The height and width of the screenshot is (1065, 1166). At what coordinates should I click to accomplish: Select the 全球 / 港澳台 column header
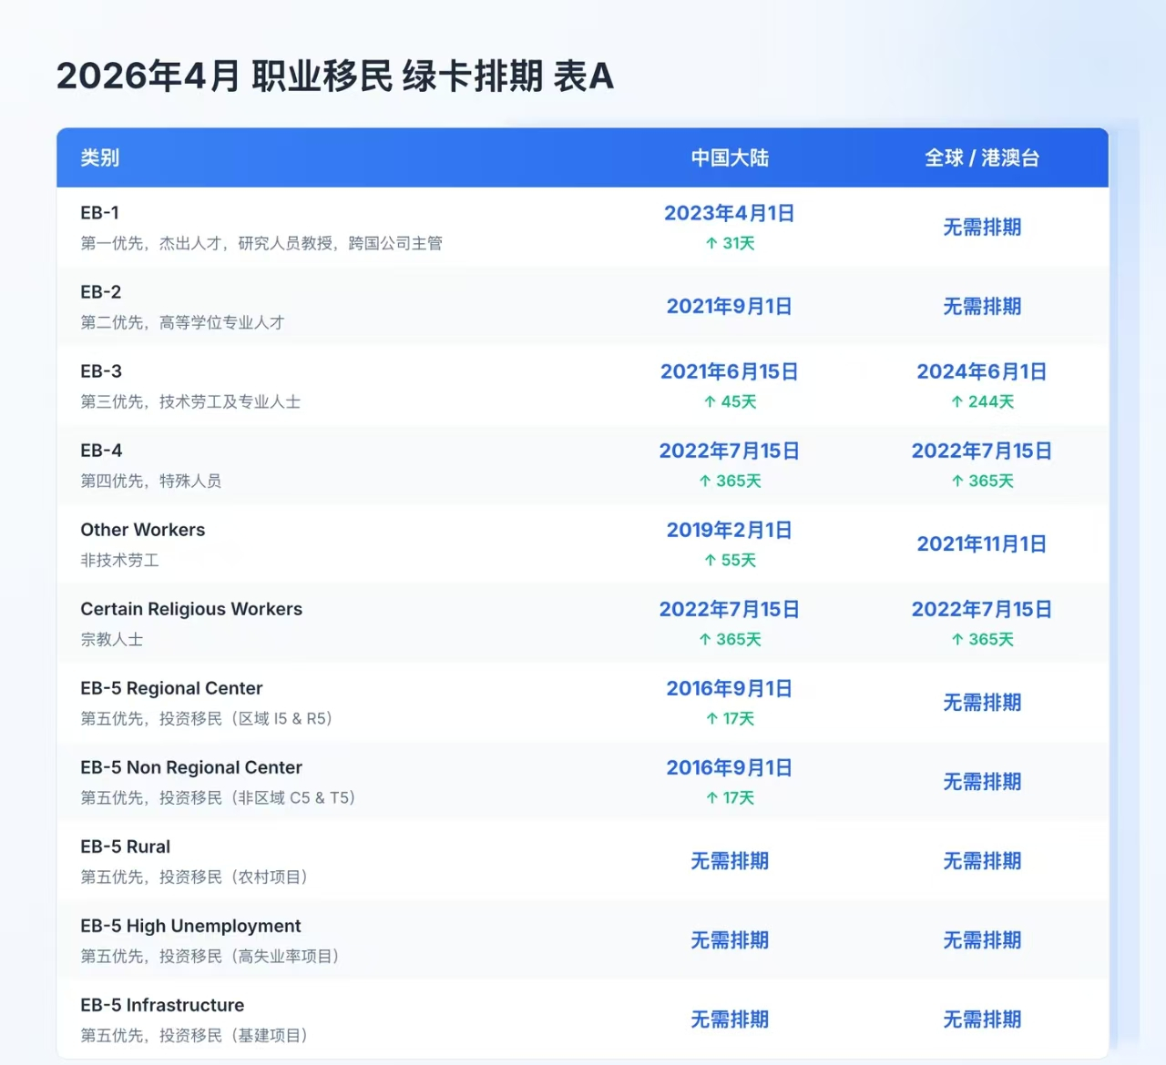click(981, 157)
